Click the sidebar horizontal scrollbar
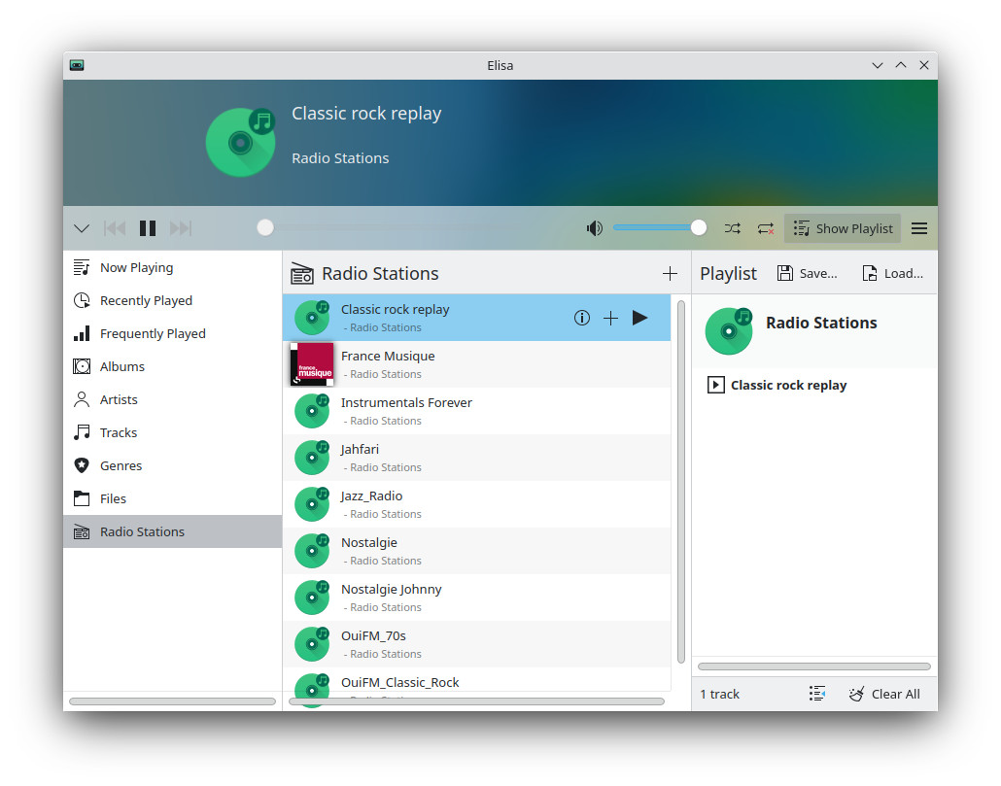This screenshot has height=786, width=1001. pyautogui.click(x=172, y=701)
